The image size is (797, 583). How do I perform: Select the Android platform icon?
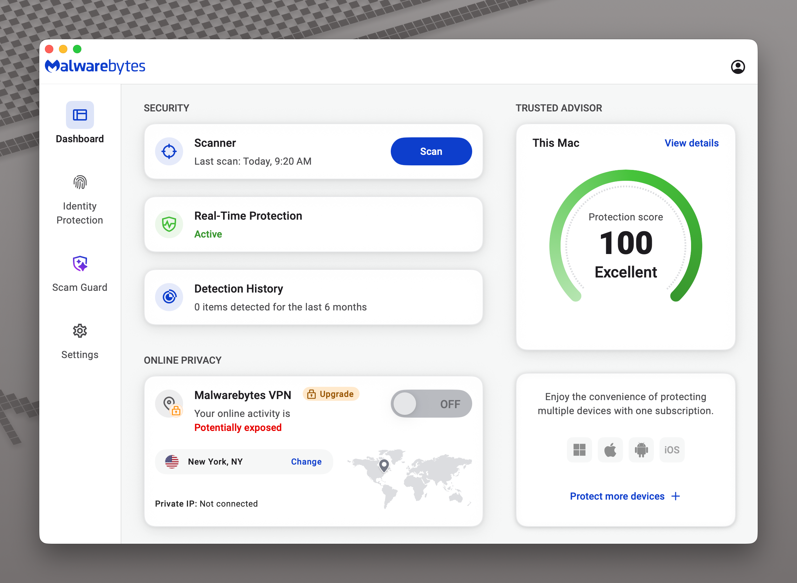[x=641, y=450]
